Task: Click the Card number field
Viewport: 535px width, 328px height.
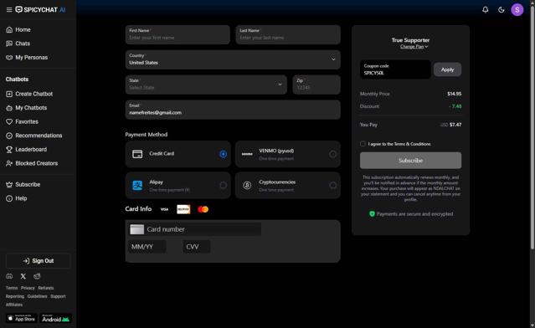Action: pos(195,229)
